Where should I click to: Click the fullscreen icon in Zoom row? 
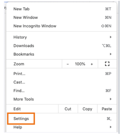click(107, 64)
